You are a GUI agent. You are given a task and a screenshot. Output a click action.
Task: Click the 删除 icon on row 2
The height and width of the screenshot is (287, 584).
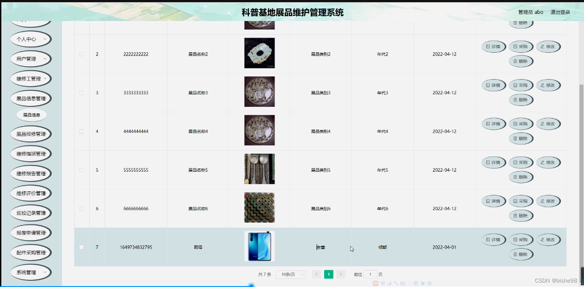(521, 61)
